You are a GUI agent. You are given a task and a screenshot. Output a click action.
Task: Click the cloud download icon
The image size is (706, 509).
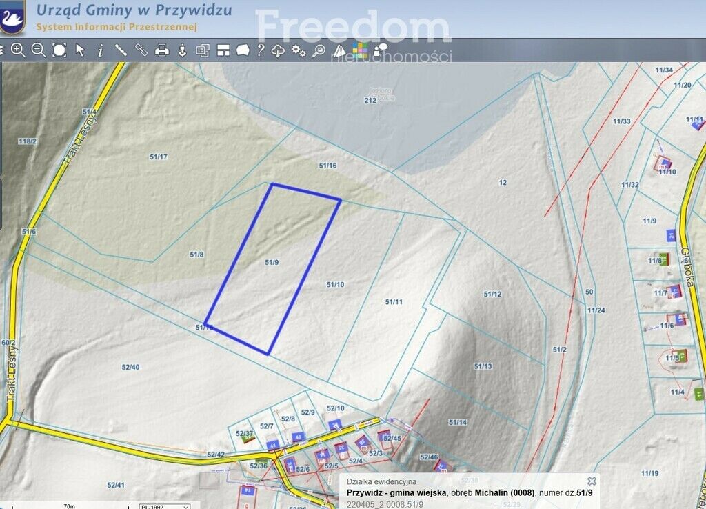coord(279,50)
